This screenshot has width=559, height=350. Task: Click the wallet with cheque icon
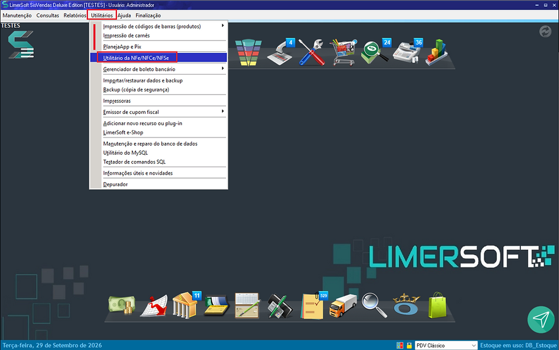pyautogui.click(x=216, y=306)
